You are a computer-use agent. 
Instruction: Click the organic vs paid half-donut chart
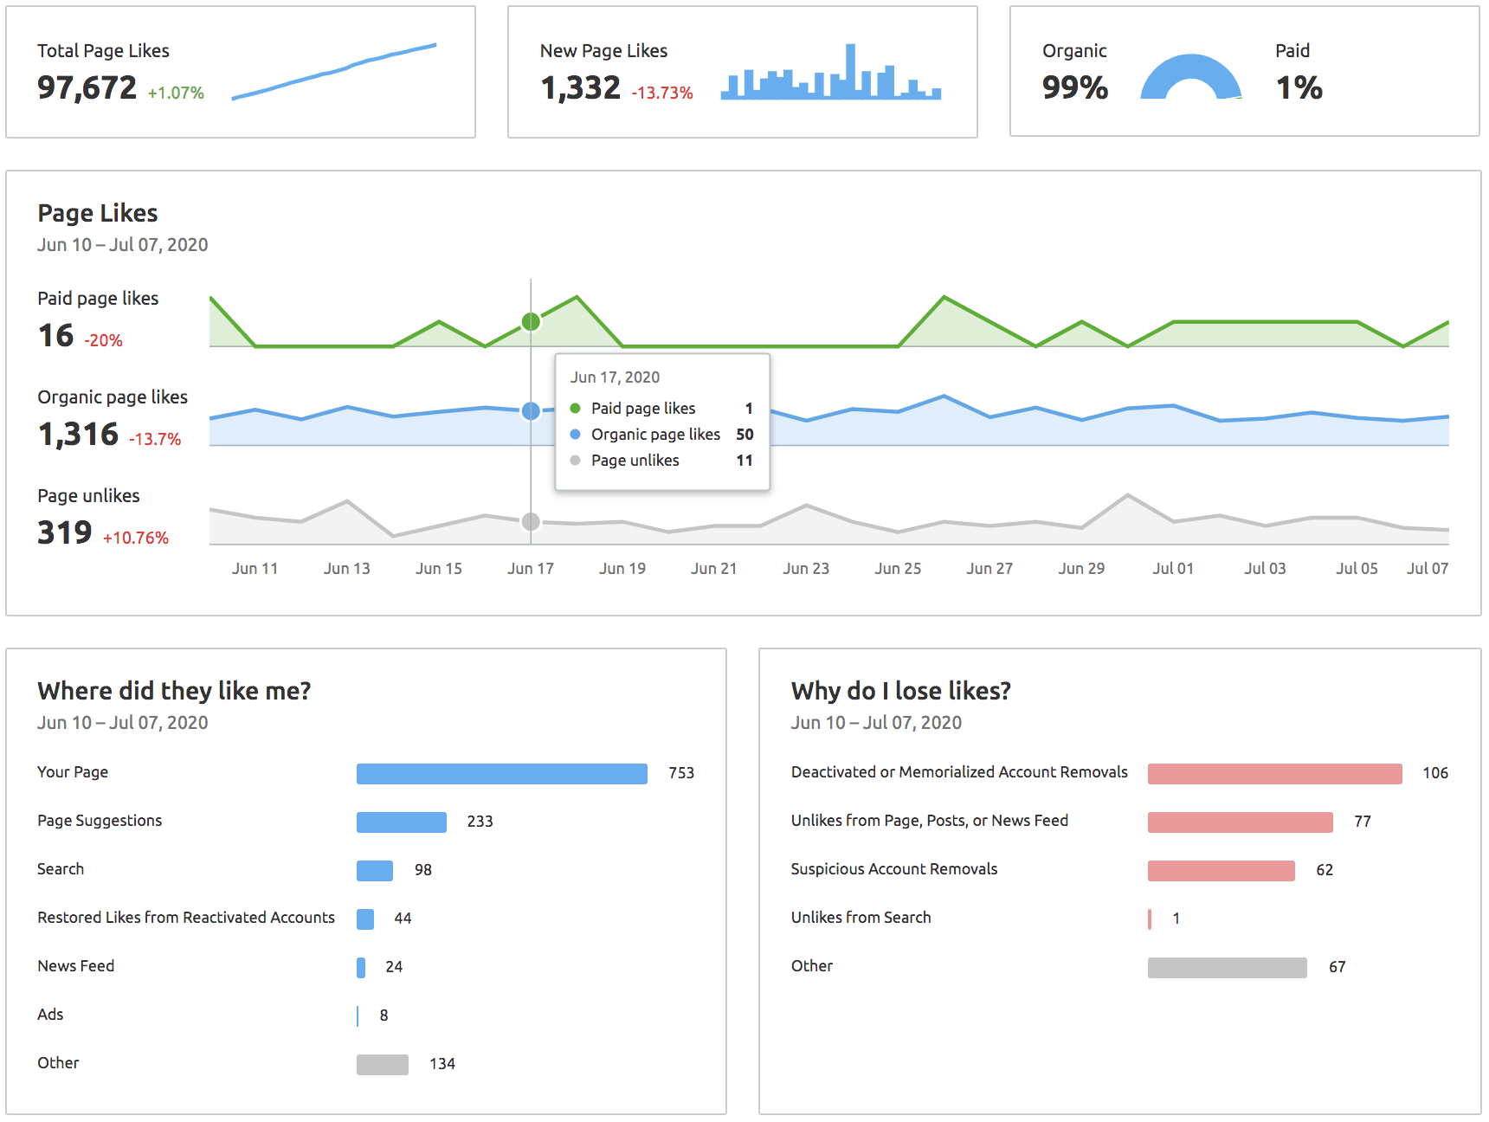point(1191,77)
